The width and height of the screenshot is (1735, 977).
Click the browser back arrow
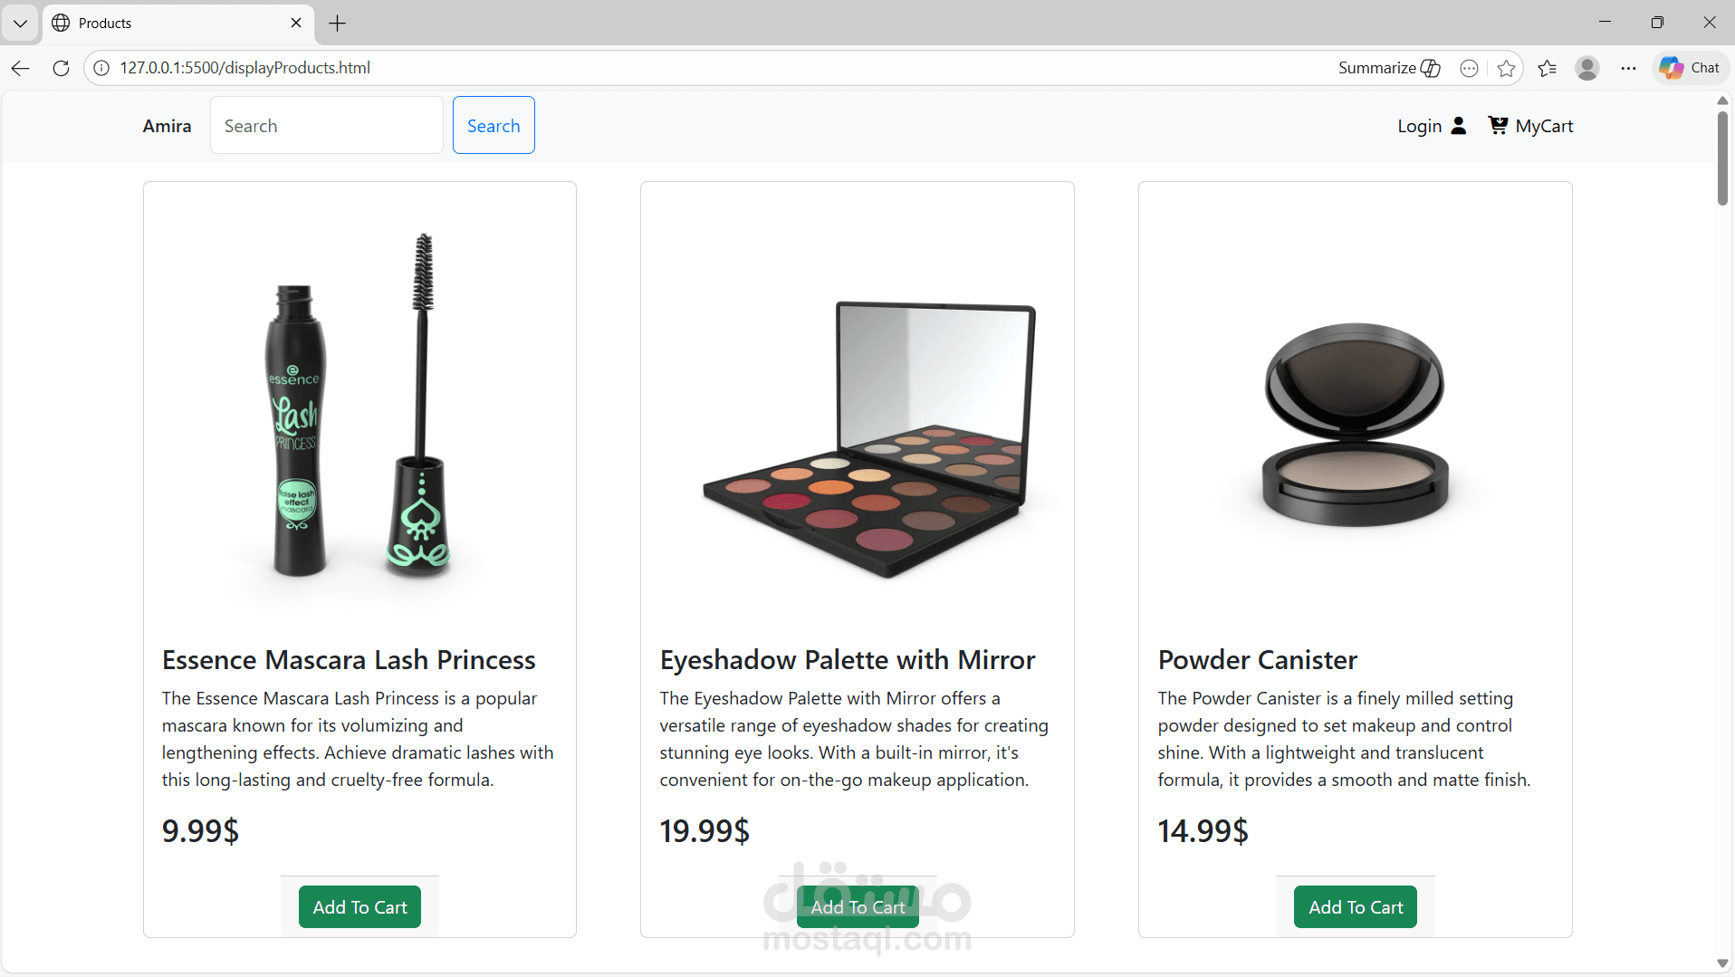(21, 68)
